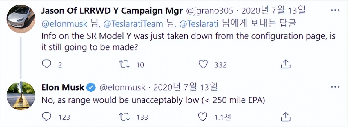Viewport: 348px width, 127px height.
Task: Like Jason's tweet with 332 likes
Action: 204,64
